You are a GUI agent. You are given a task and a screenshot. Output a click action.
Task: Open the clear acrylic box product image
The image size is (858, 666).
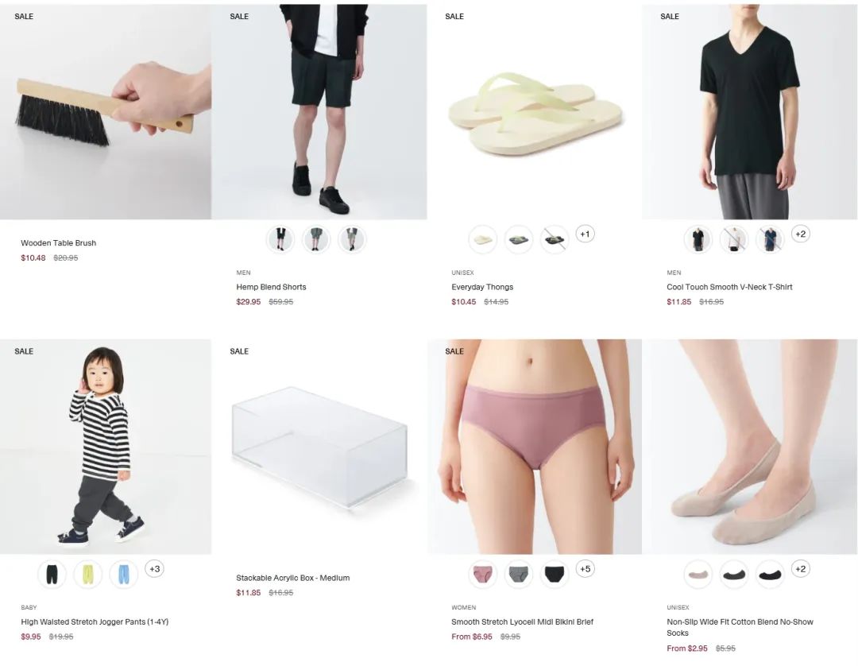click(319, 447)
